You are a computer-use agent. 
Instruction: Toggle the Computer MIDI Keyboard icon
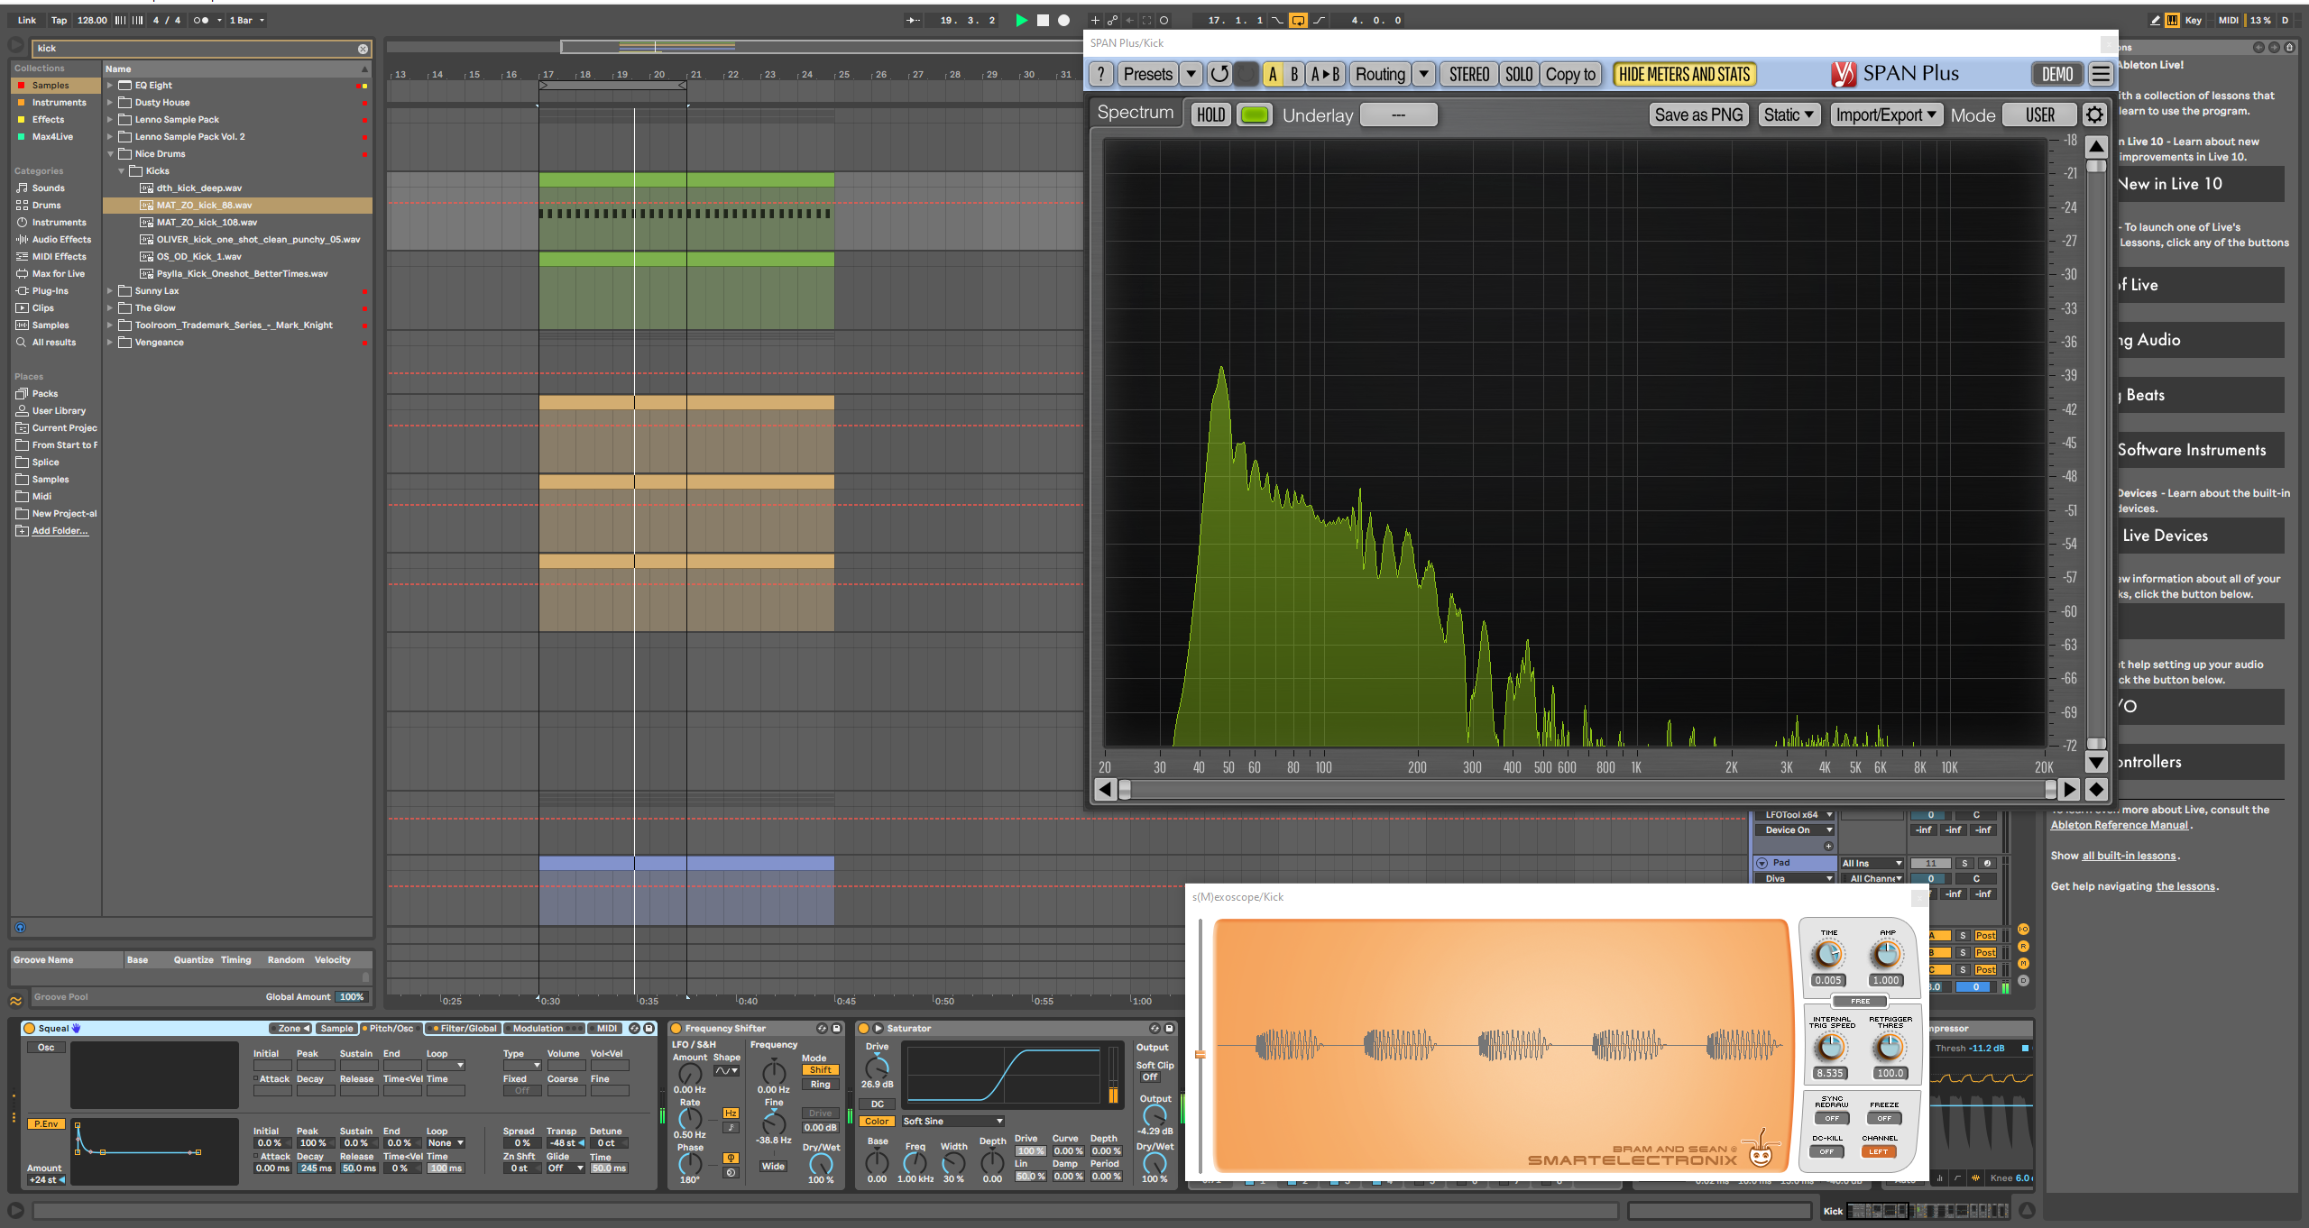pos(2173,20)
